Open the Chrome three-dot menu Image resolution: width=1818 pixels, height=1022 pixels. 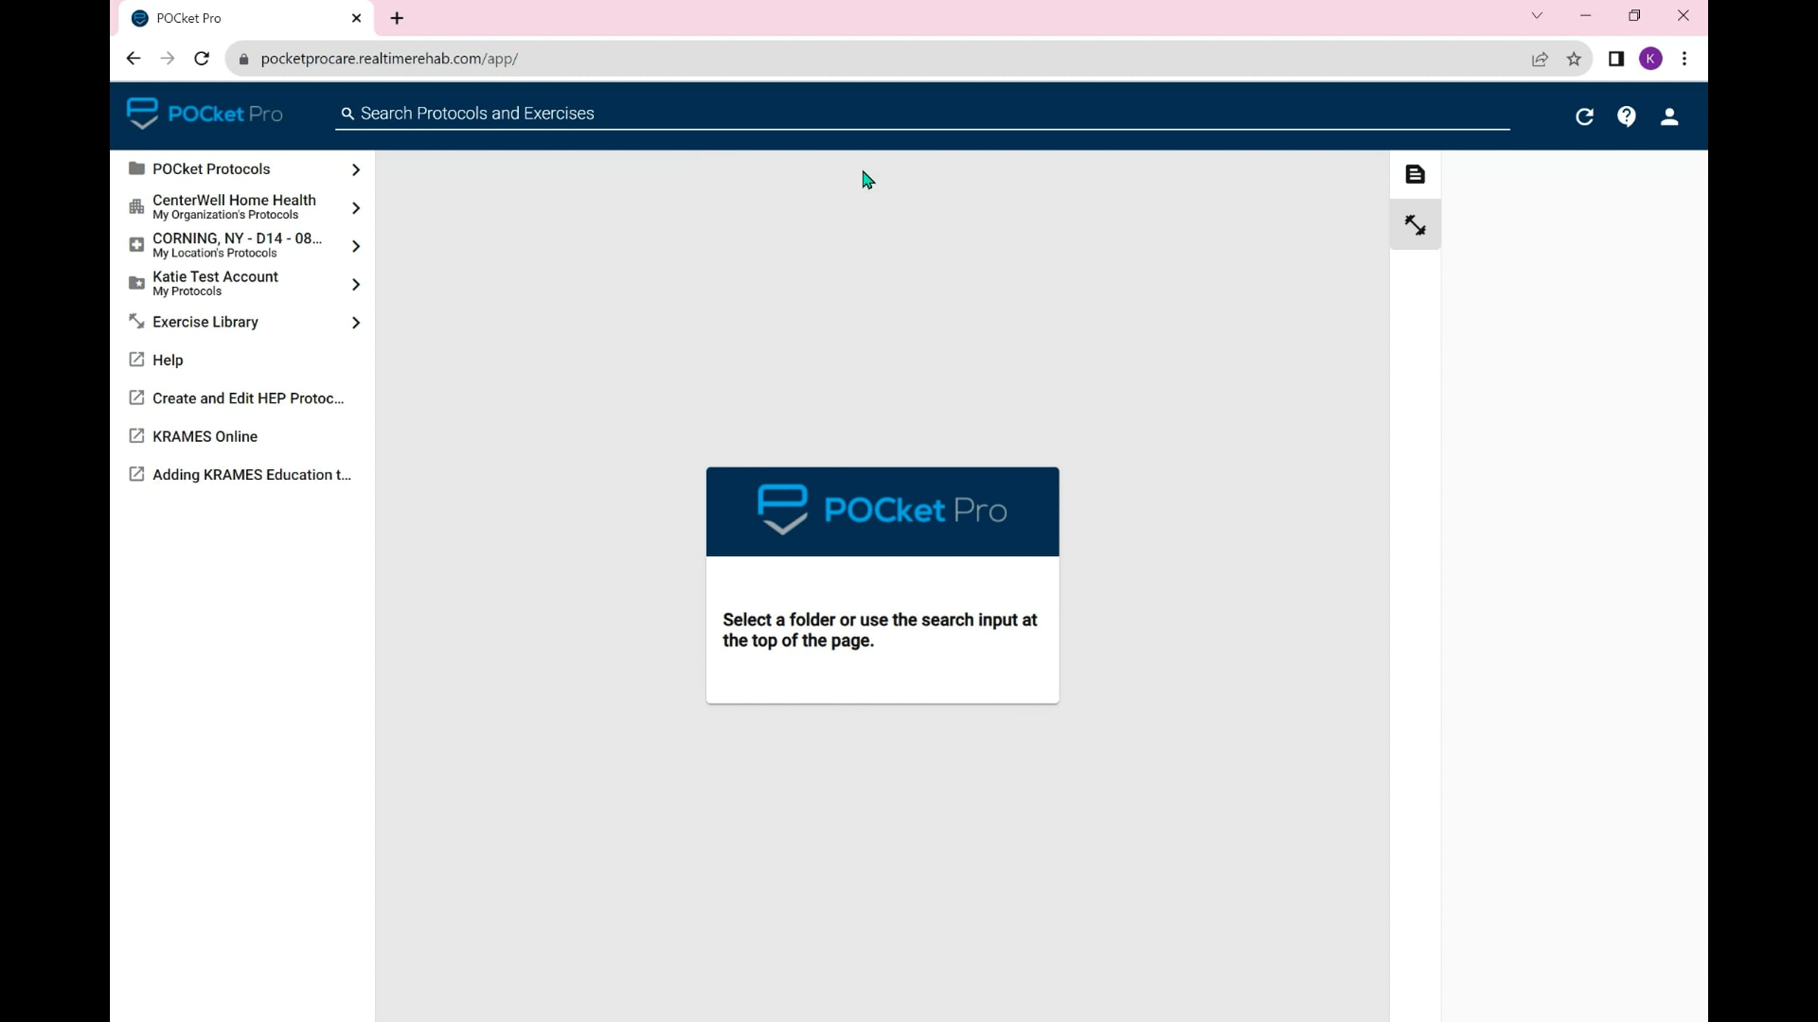1685,58
